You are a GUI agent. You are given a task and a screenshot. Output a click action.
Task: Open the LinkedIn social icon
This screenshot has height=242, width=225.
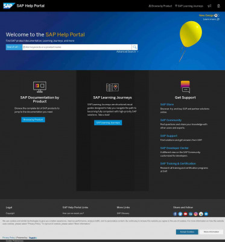(x=191, y=214)
